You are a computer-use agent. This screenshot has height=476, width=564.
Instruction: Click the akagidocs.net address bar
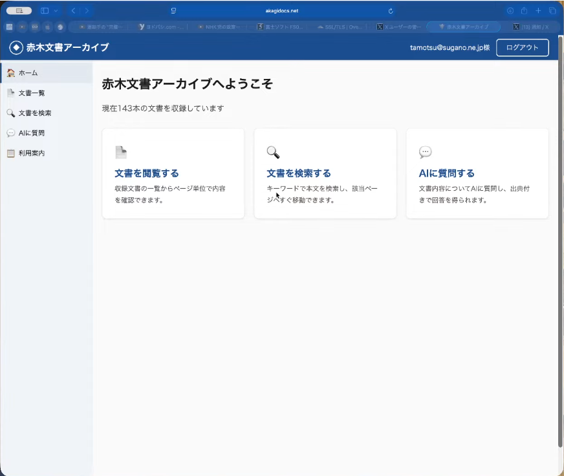[x=282, y=11]
